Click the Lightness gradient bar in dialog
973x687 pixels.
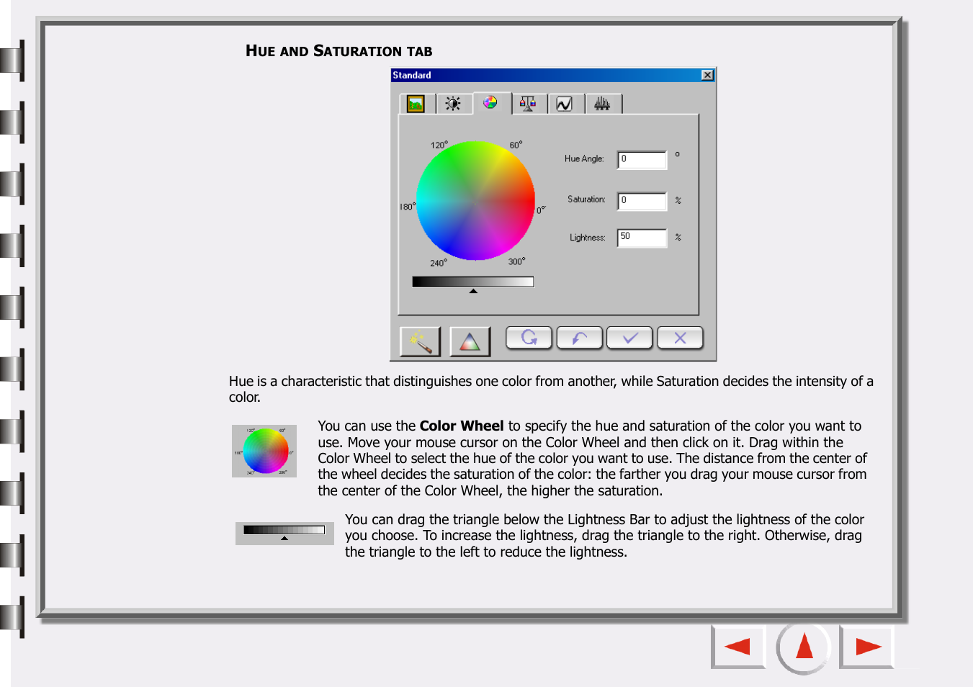click(x=473, y=282)
